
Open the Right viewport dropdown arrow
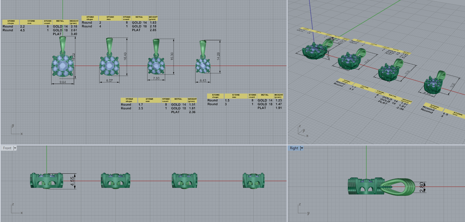[x=302, y=148]
